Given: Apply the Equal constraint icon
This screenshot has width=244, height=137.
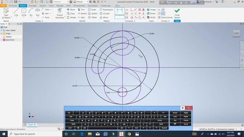Looking at the screenshot, I should coord(143,18).
